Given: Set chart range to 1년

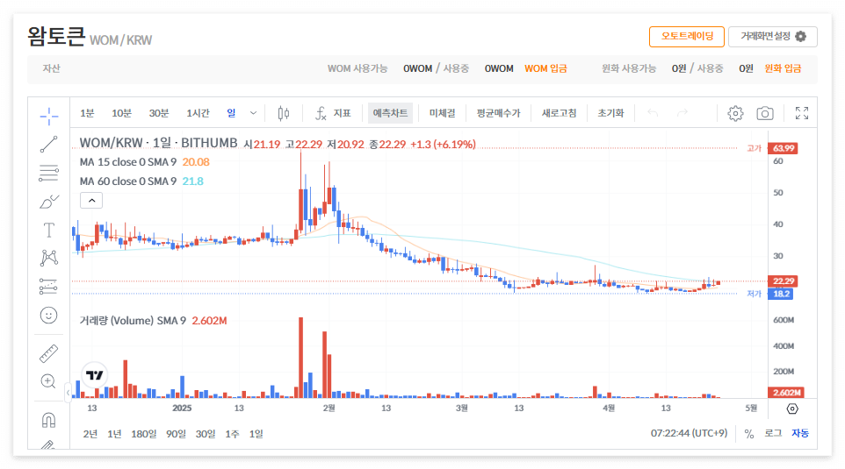Looking at the screenshot, I should click(x=114, y=434).
